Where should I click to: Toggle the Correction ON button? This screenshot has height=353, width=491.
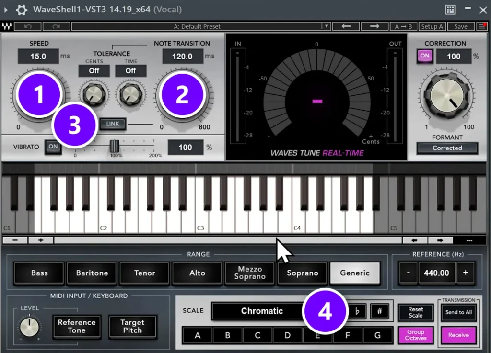425,56
